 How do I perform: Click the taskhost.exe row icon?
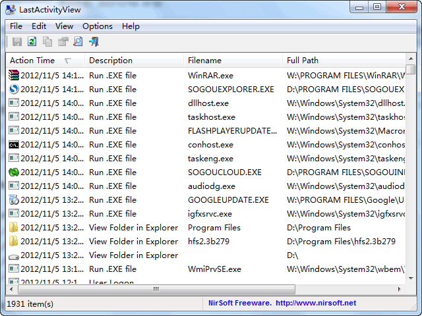14,117
